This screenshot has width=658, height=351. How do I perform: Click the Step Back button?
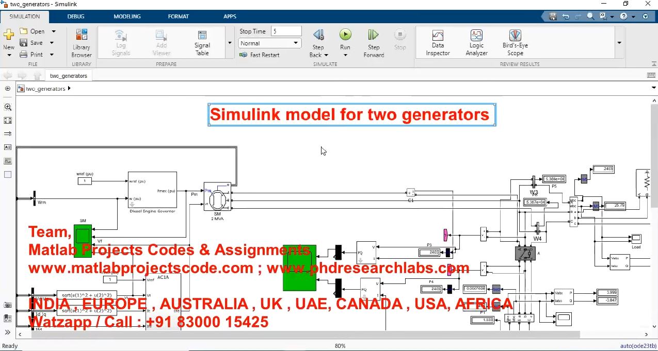click(318, 35)
